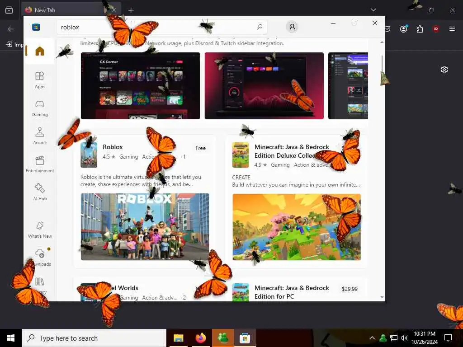
Task: Click the Windows Start button
Action: coord(11,338)
